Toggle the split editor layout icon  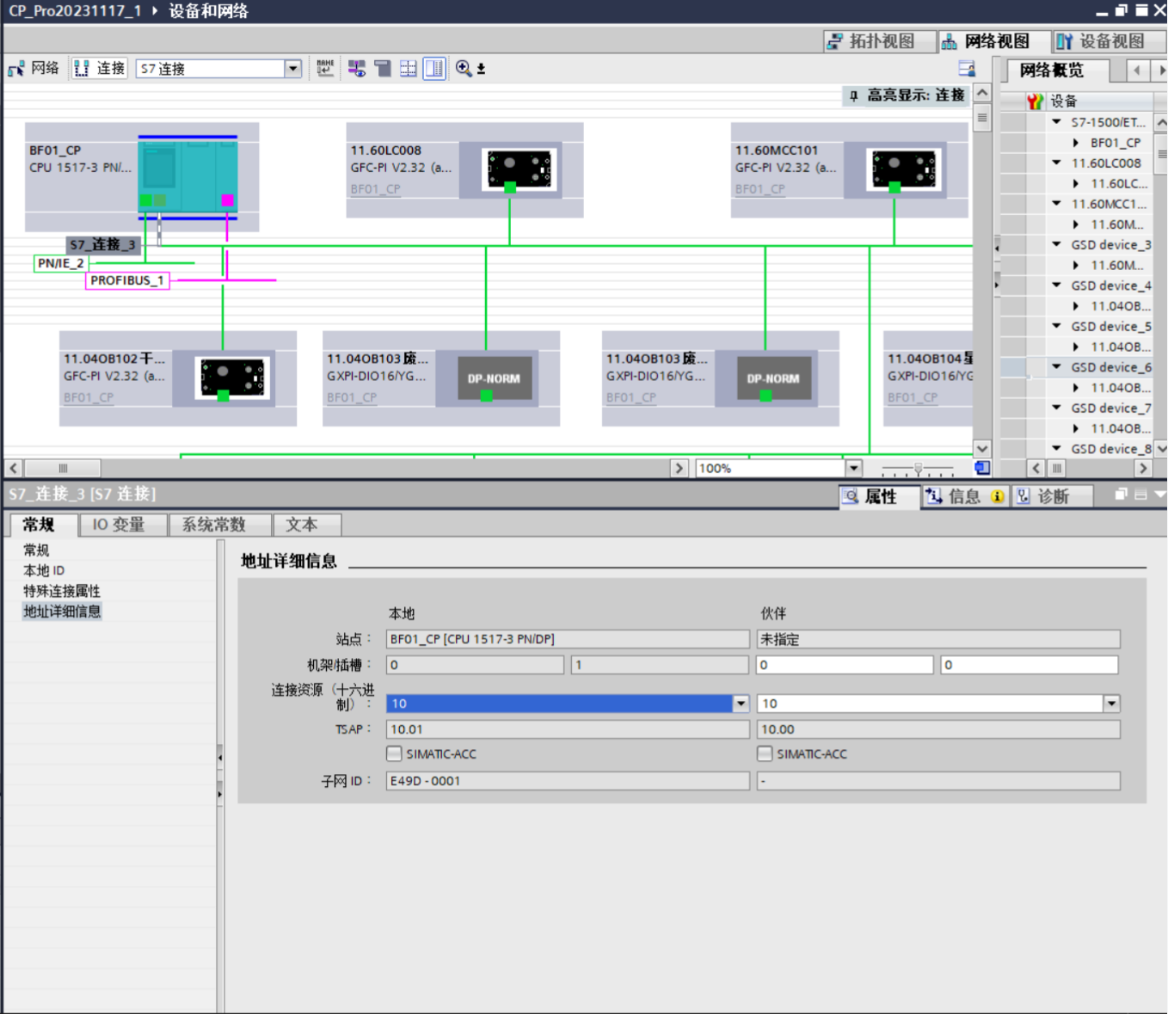pos(434,68)
